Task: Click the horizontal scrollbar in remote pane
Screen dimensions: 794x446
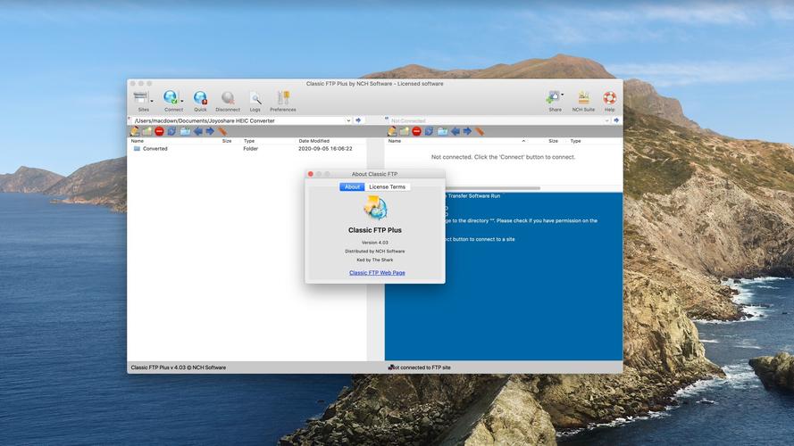Action: coord(492,188)
